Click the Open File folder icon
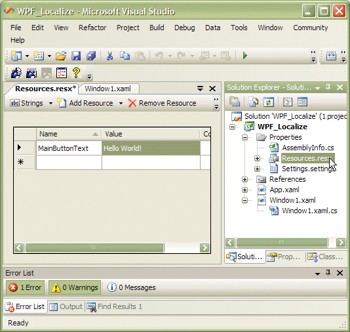The height and width of the screenshot is (332, 350). [61, 56]
